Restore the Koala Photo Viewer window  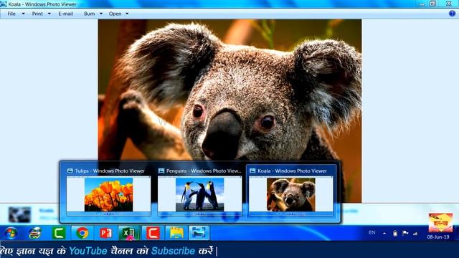pyautogui.click(x=433, y=4)
